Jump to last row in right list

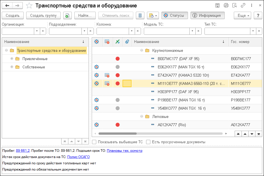[259, 134]
